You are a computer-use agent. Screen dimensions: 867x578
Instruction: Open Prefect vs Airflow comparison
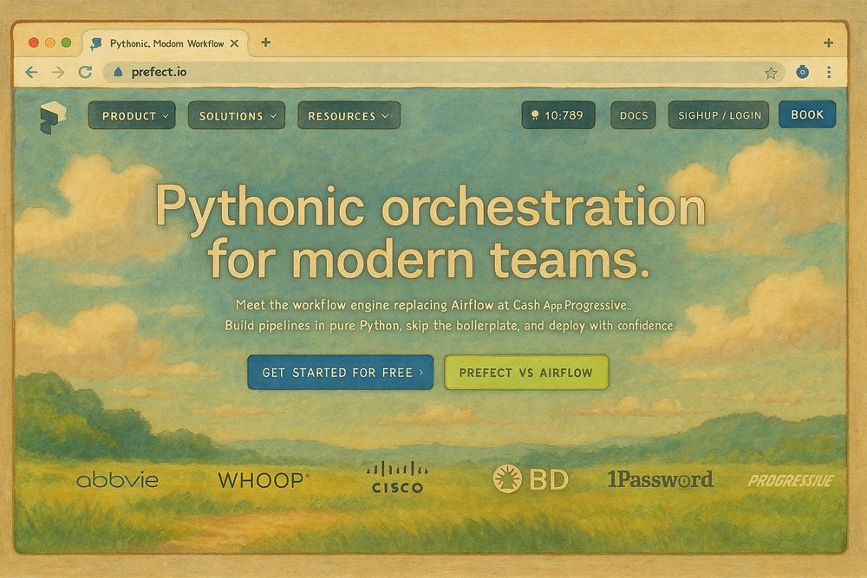pyautogui.click(x=526, y=373)
